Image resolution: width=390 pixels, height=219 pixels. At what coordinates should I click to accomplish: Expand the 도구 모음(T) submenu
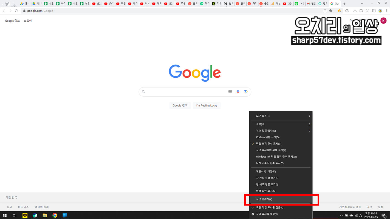coord(281,116)
